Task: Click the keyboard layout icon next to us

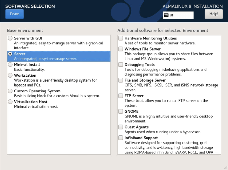Action: point(166,15)
